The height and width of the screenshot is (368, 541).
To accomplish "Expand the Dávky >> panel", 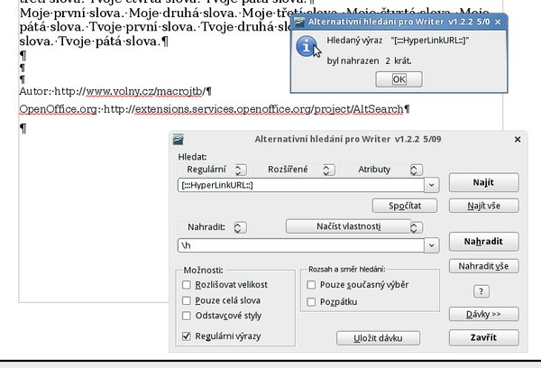I will point(483,314).
